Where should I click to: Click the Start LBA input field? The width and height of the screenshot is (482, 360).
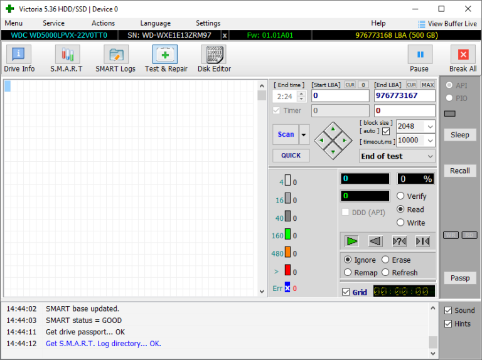tap(341, 95)
